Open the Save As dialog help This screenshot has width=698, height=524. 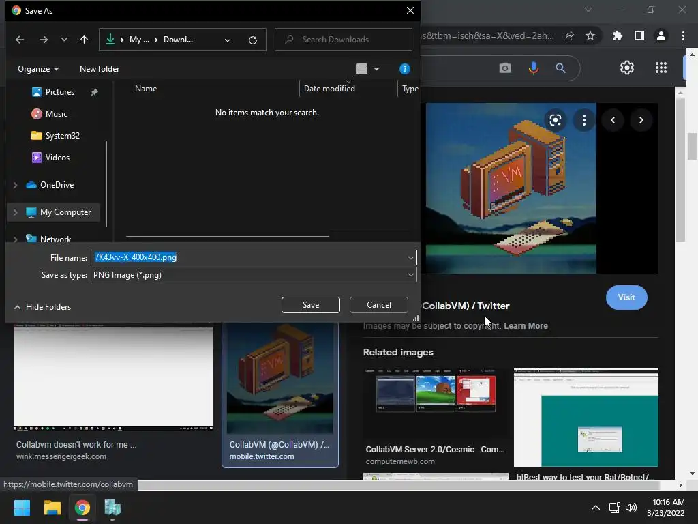pos(405,69)
